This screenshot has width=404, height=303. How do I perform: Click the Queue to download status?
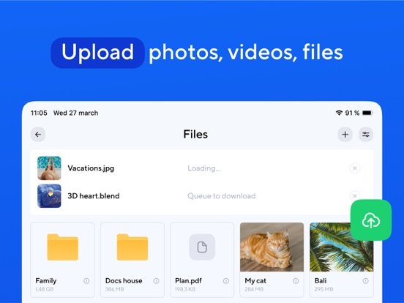coord(222,196)
